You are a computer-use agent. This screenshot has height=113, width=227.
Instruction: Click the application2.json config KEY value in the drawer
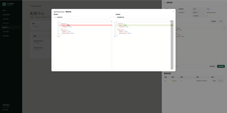[211, 12]
